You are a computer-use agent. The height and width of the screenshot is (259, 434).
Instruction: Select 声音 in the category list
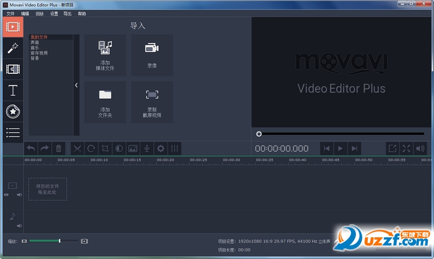coord(35,42)
